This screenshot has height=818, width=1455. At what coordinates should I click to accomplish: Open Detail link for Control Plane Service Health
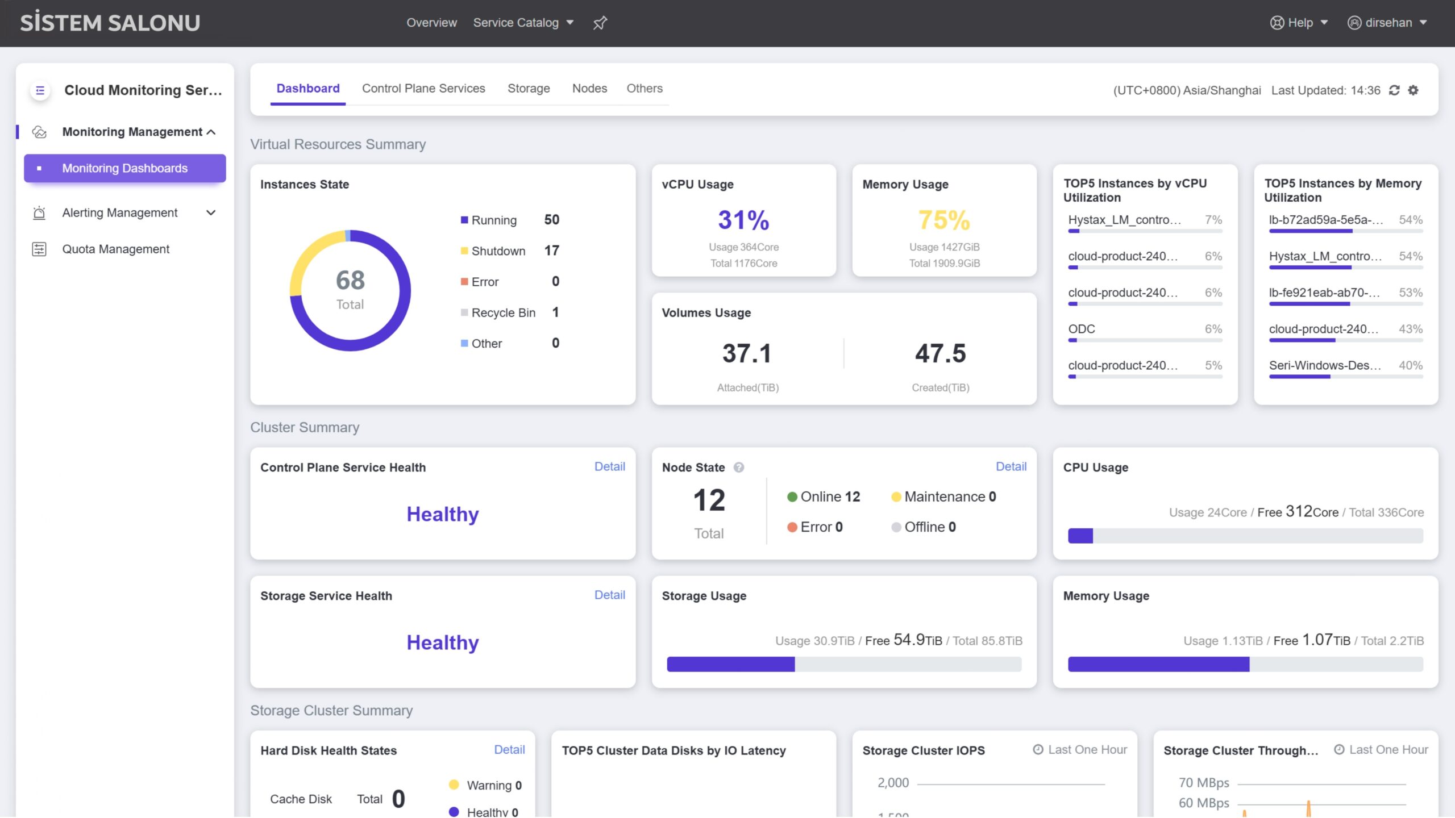(609, 466)
